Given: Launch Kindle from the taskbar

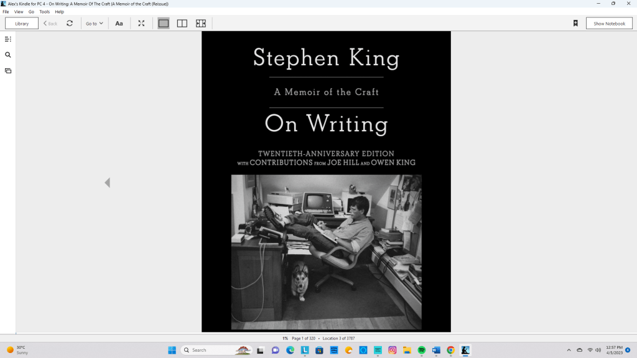Looking at the screenshot, I should 466,350.
